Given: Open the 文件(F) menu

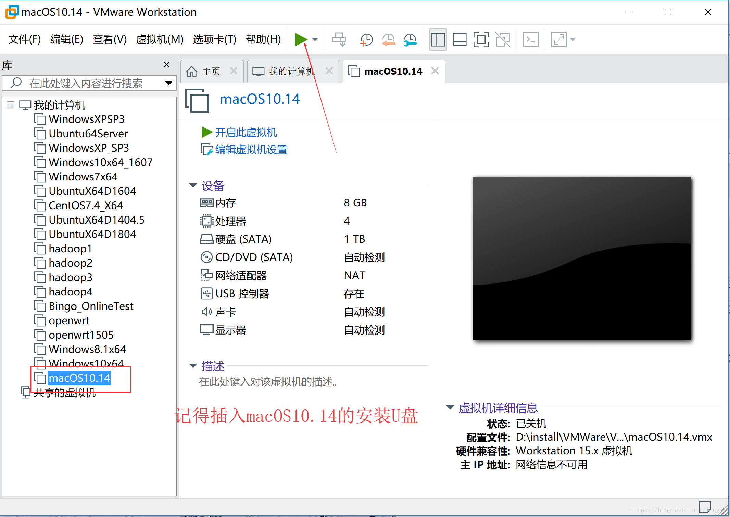Looking at the screenshot, I should coord(24,39).
